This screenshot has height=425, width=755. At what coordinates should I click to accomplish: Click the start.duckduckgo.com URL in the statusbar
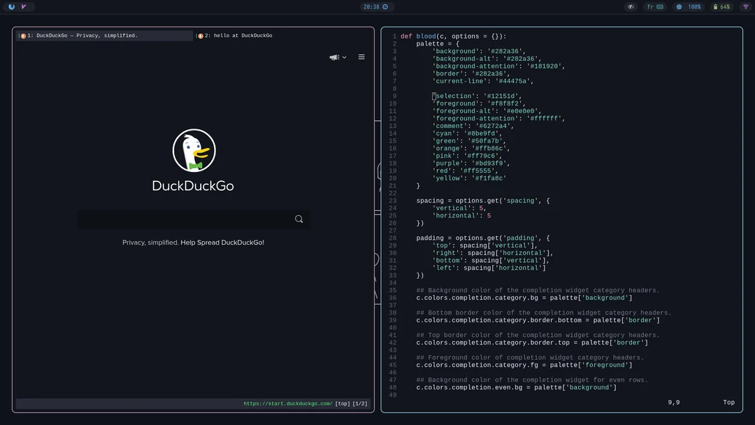pos(287,403)
